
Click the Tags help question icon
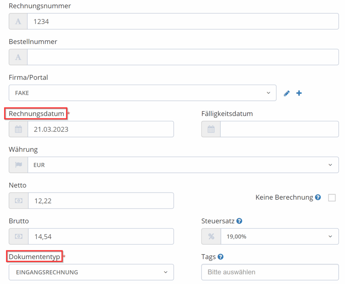pos(220,257)
